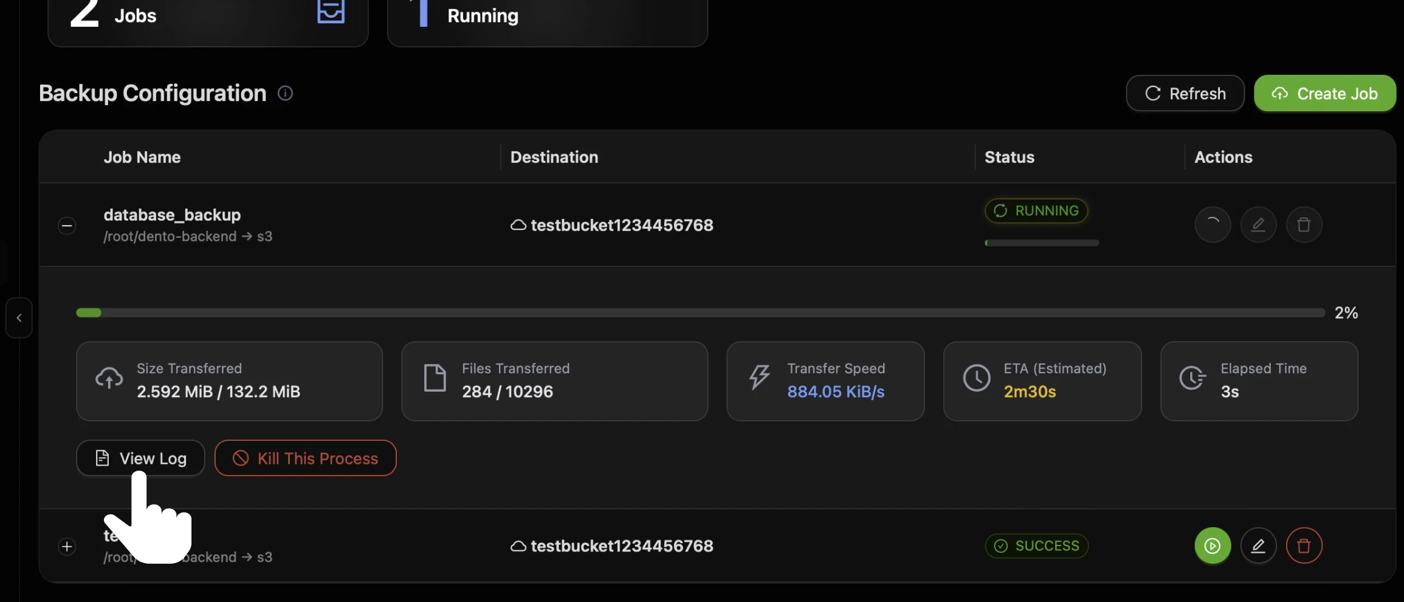Click the small progress bar under RUNNING status
Image resolution: width=1404 pixels, height=602 pixels.
[x=1042, y=243]
